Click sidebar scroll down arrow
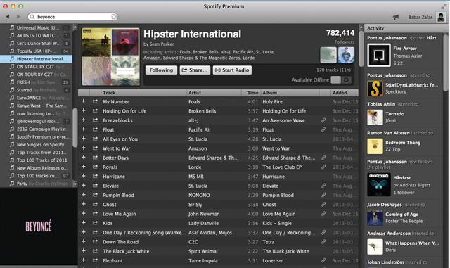The height and width of the screenshot is (268, 450). coord(75,184)
